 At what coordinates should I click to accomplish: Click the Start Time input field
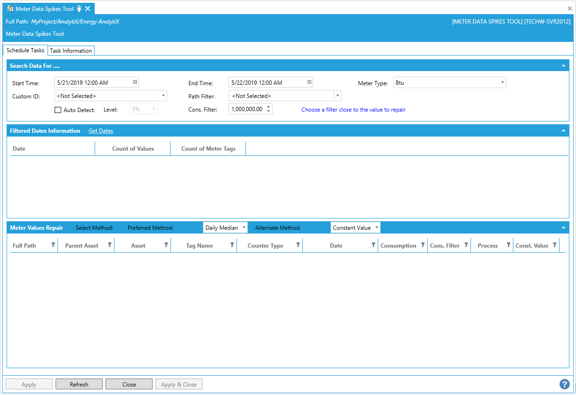pyautogui.click(x=92, y=82)
